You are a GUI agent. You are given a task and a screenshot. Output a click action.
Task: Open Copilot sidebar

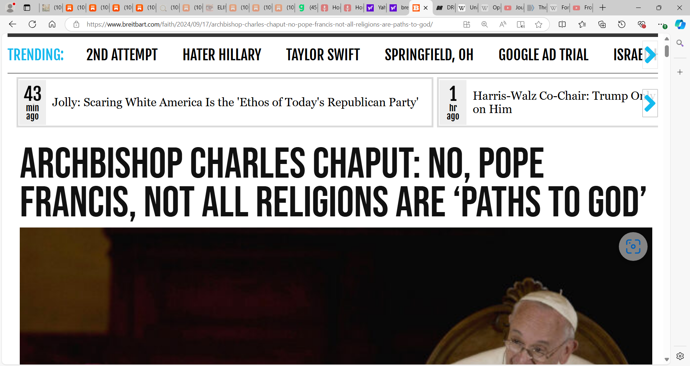point(680,24)
